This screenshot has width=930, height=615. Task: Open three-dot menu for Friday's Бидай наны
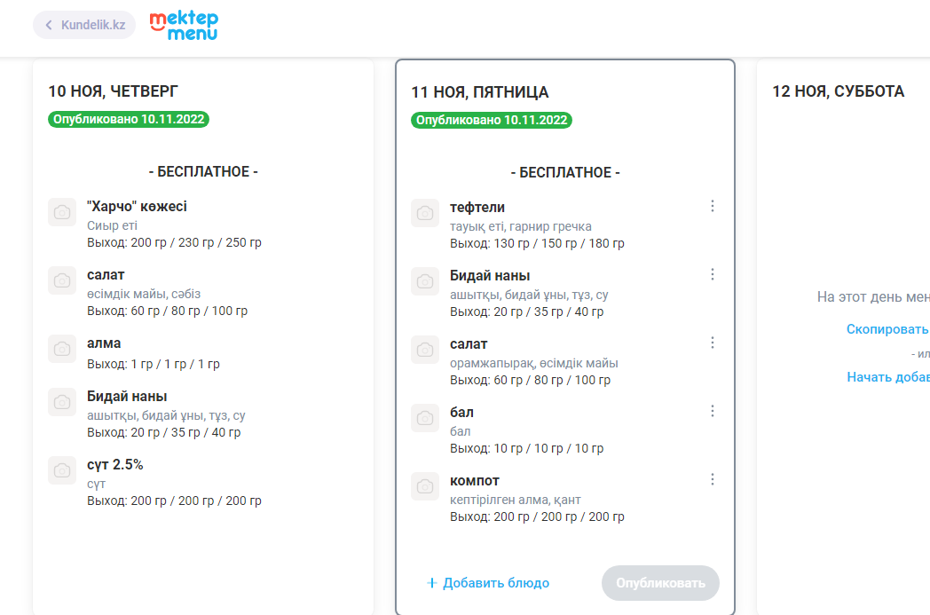coord(712,274)
